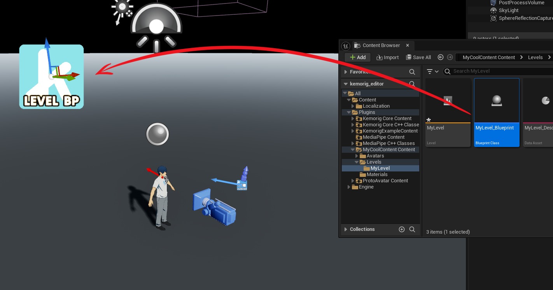The height and width of the screenshot is (290, 553).
Task: Select the Content Browser tab
Action: click(x=381, y=45)
